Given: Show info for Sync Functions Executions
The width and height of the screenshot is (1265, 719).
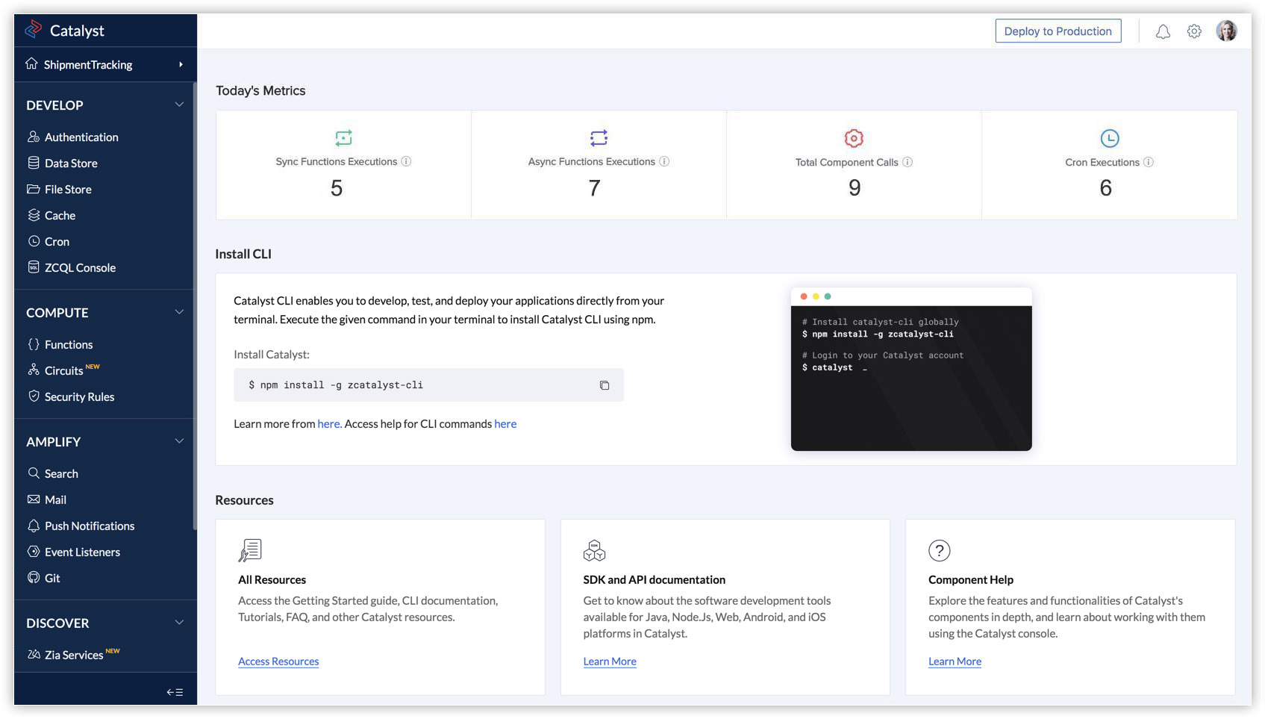Looking at the screenshot, I should 406,161.
